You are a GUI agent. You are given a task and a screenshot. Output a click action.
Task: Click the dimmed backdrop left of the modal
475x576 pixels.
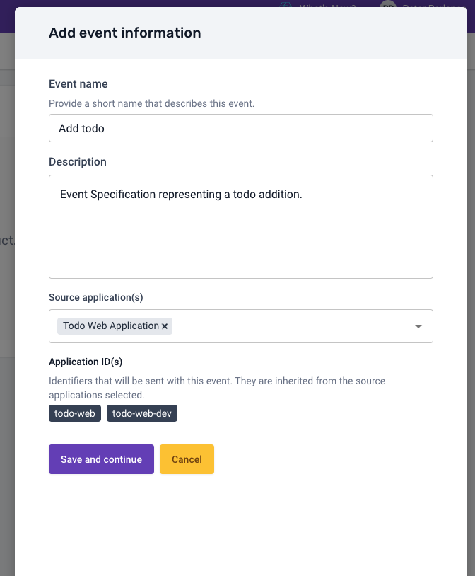pyautogui.click(x=6, y=294)
